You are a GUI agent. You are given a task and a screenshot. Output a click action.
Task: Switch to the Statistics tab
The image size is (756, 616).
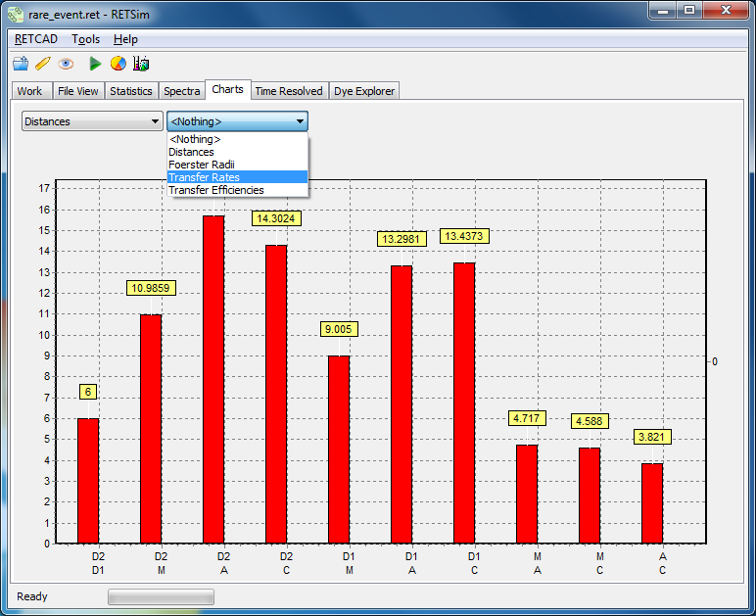pyautogui.click(x=131, y=91)
